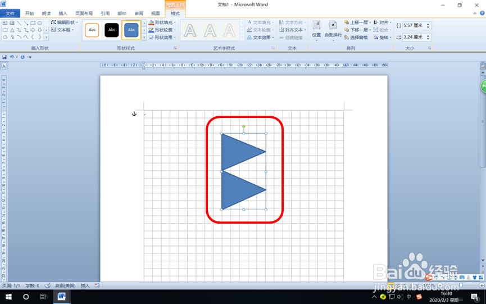Select the rounded rectangle shape
Image resolution: width=486 pixels, height=304 pixels.
[x=5, y=30]
